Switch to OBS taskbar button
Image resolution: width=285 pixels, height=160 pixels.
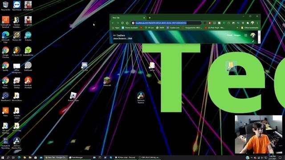149,157
